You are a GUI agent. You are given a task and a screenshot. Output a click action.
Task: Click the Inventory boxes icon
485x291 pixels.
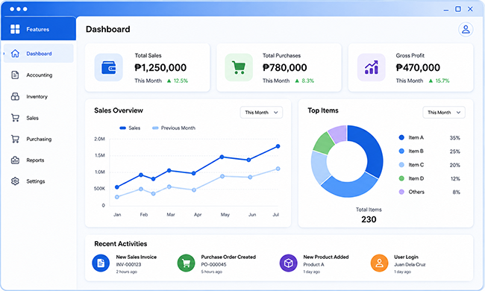(15, 96)
